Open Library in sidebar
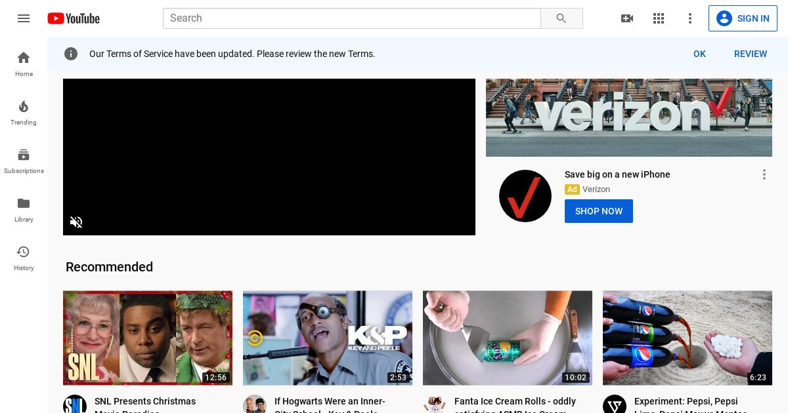This screenshot has height=413, width=788. (24, 209)
